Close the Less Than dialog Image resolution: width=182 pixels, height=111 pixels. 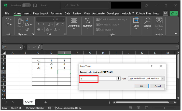[161, 66]
